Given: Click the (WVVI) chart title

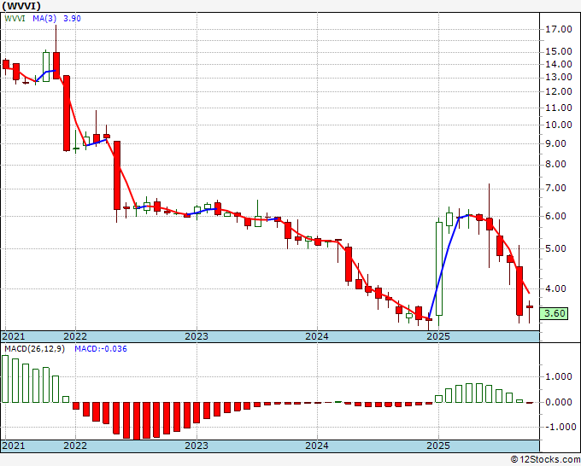Looking at the screenshot, I should (x=21, y=6).
